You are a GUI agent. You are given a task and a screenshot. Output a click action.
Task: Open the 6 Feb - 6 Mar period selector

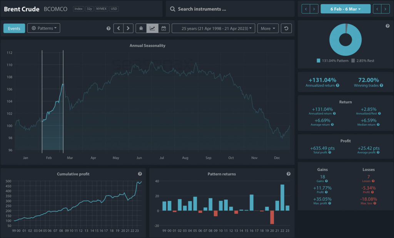345,9
